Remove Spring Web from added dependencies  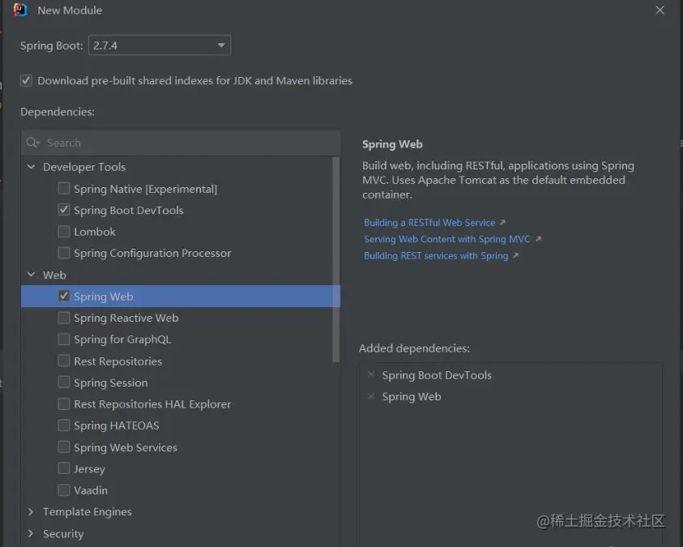(371, 396)
